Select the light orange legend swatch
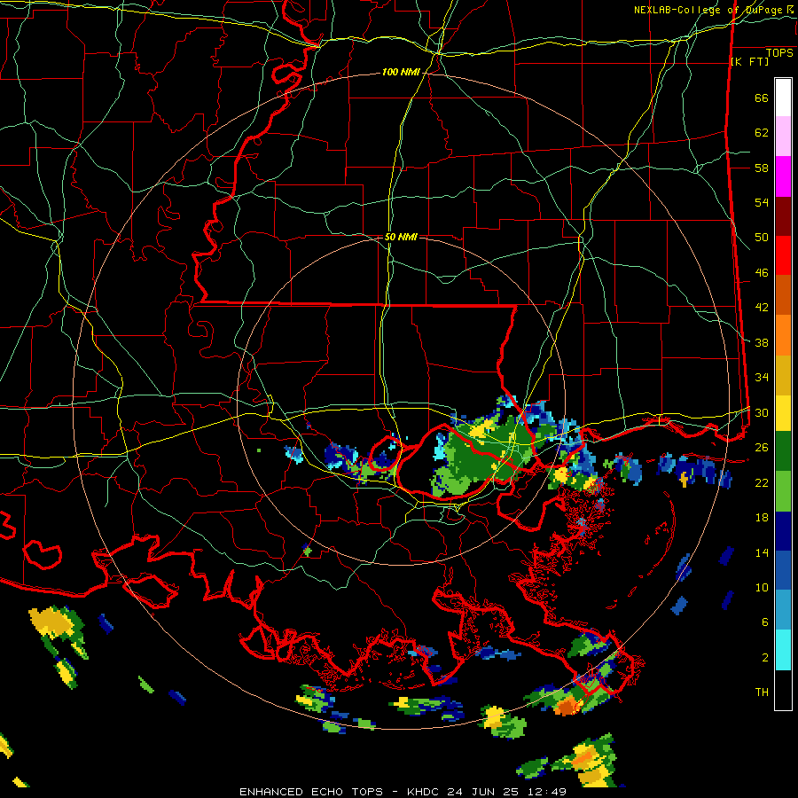 (x=783, y=335)
